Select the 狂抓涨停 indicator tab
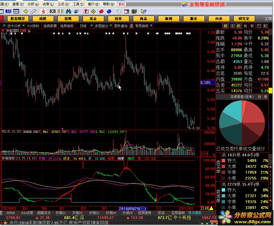Screen dimensions: 274x226 coord(144,213)
